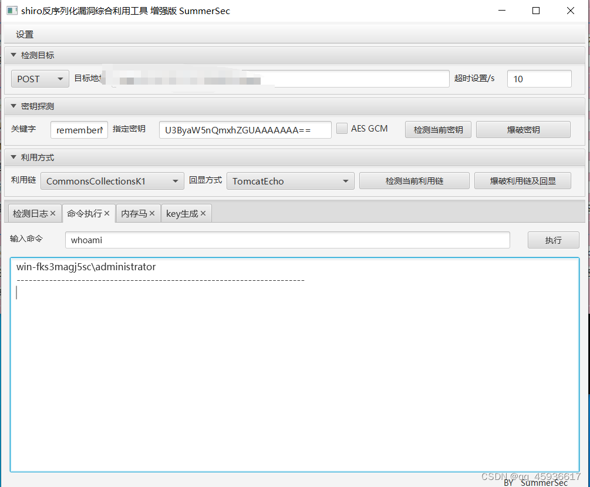The height and width of the screenshot is (487, 590).
Task: Collapse the 密钥探测 section
Action: coord(14,106)
